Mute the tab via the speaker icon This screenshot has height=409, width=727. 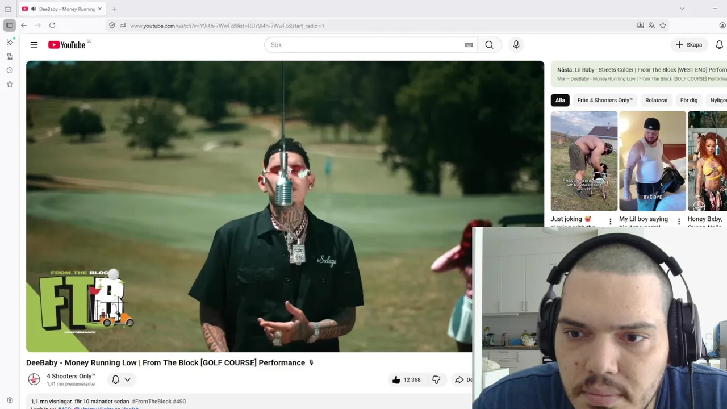[x=34, y=9]
